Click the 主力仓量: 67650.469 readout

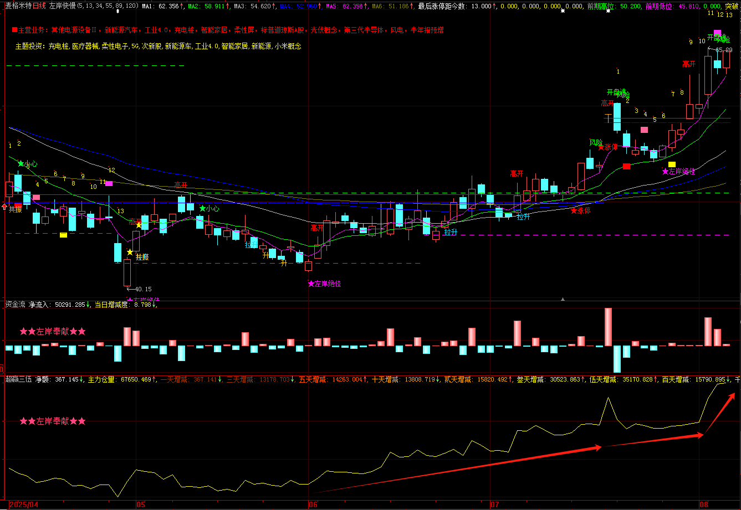point(122,380)
